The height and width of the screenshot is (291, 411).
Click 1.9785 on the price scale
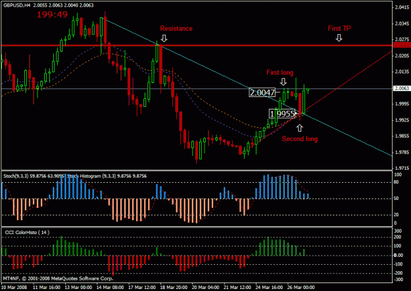pyautogui.click(x=402, y=152)
